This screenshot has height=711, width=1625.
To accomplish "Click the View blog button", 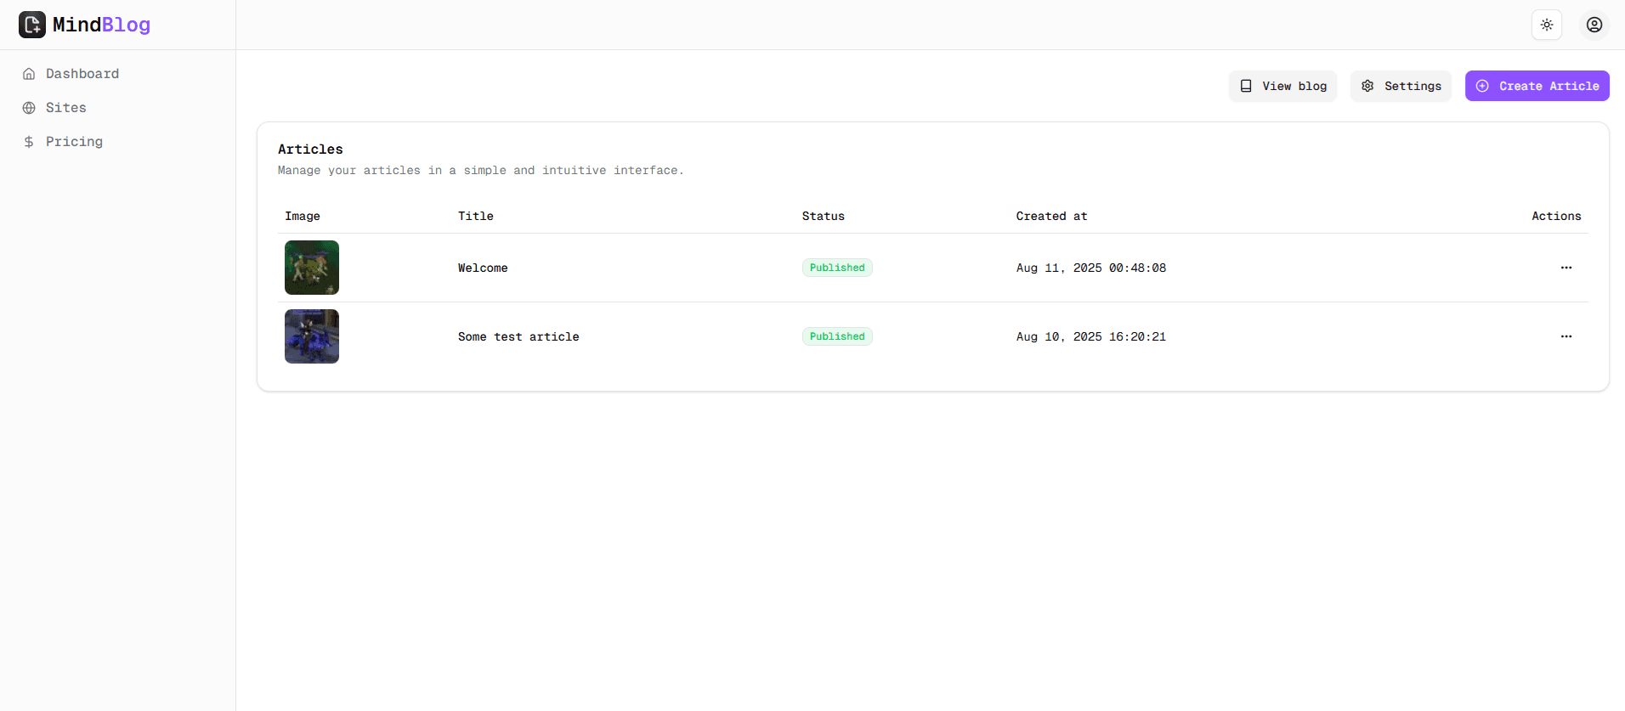I will click(x=1282, y=86).
